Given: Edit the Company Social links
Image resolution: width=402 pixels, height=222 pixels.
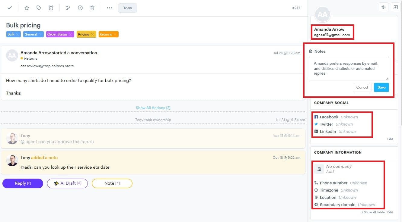Looking at the screenshot, I should [x=390, y=139].
